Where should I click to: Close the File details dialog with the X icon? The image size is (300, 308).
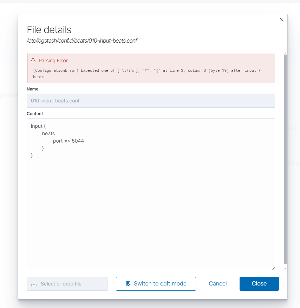281,20
